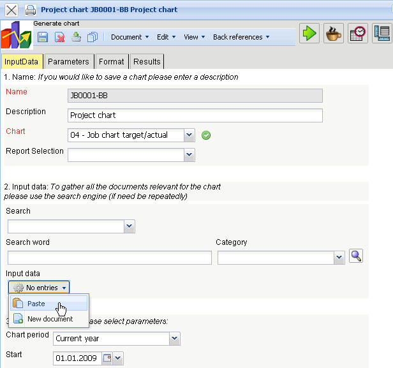This screenshot has height=368, width=393.
Task: Open the Category dropdown list
Action: tap(339, 258)
